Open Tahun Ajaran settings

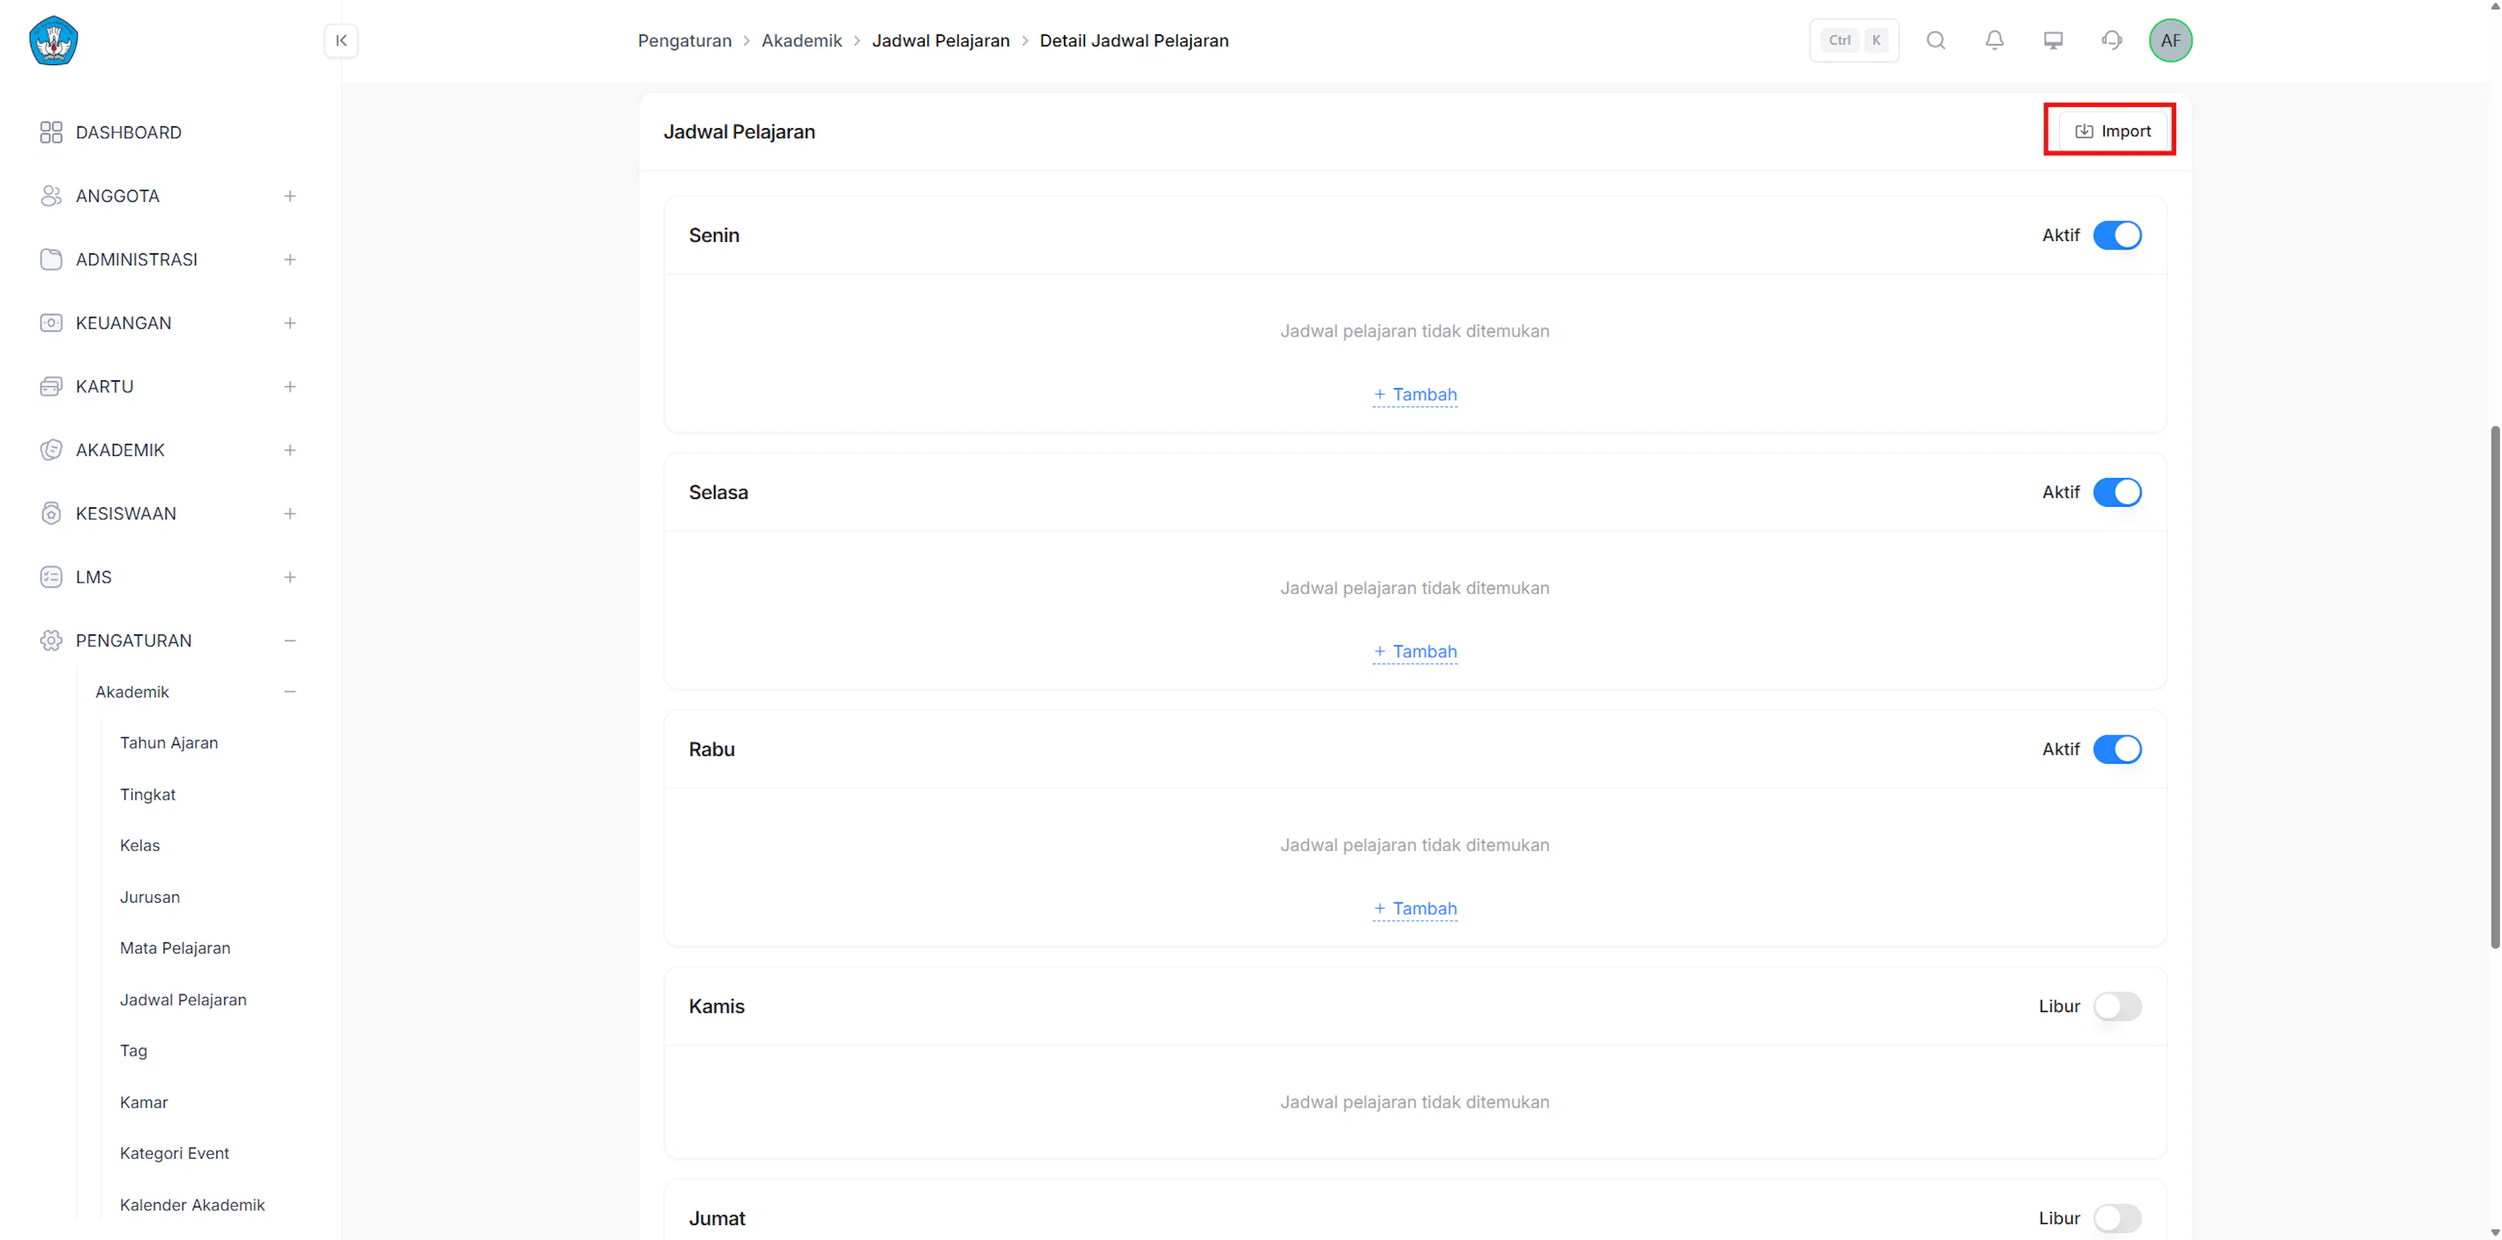coord(169,743)
